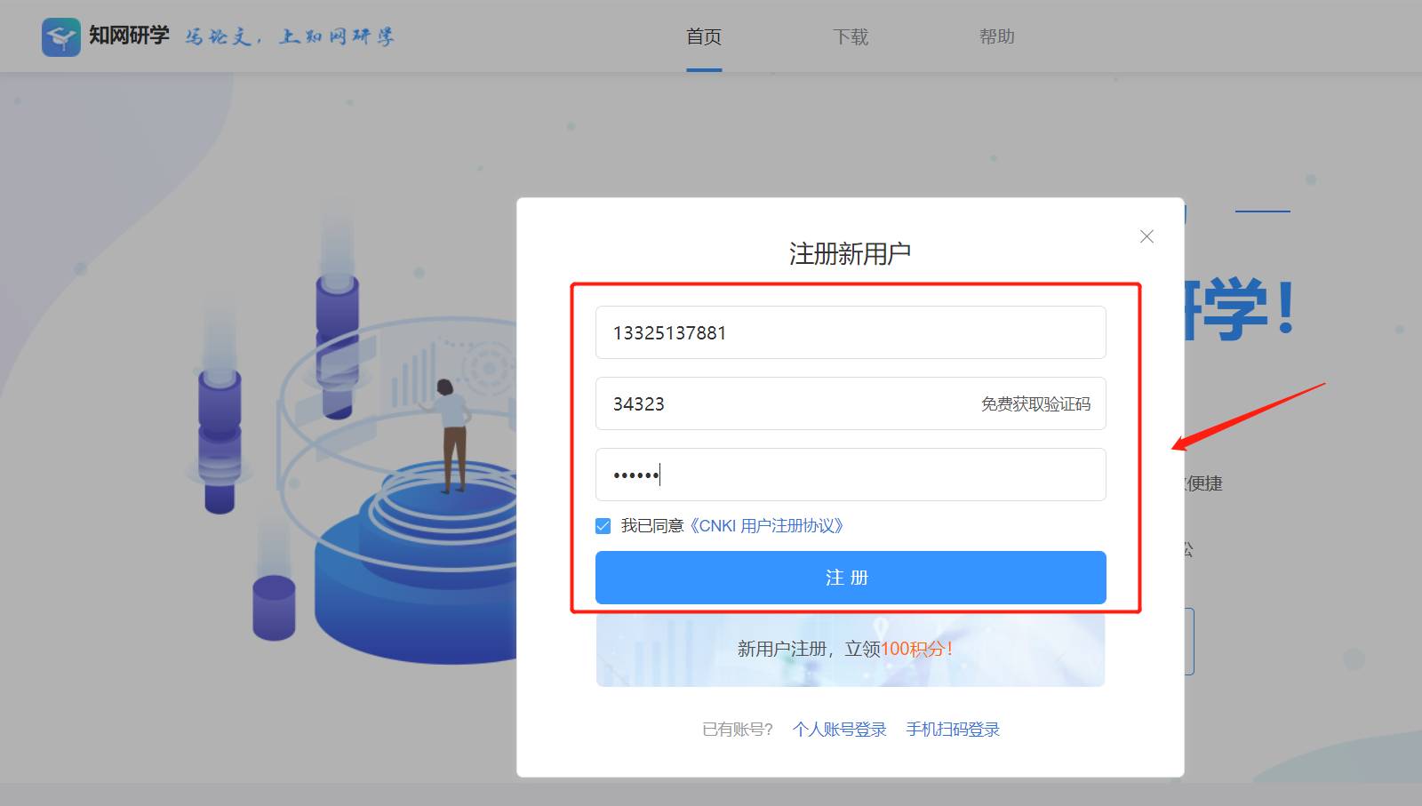Click the 知网研学 brand name text

pyautogui.click(x=129, y=36)
